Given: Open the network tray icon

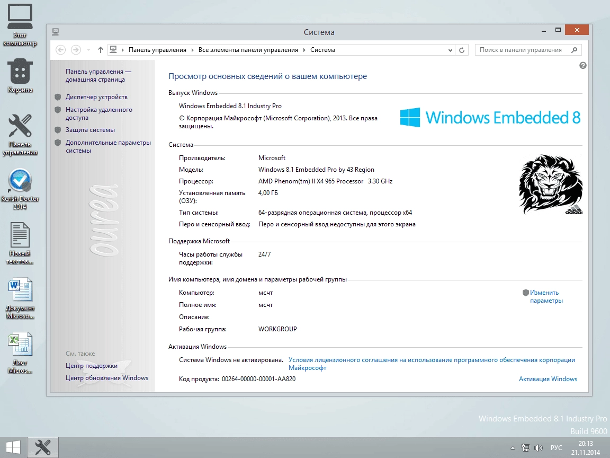Looking at the screenshot, I should [x=526, y=448].
